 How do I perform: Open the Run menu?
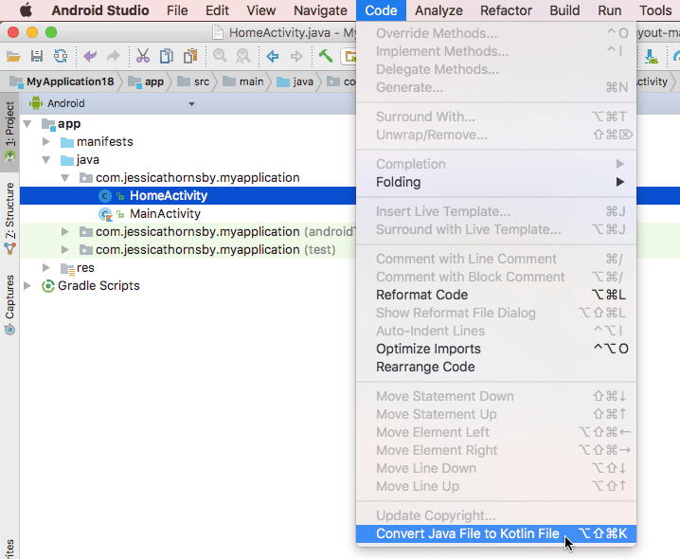click(x=610, y=10)
